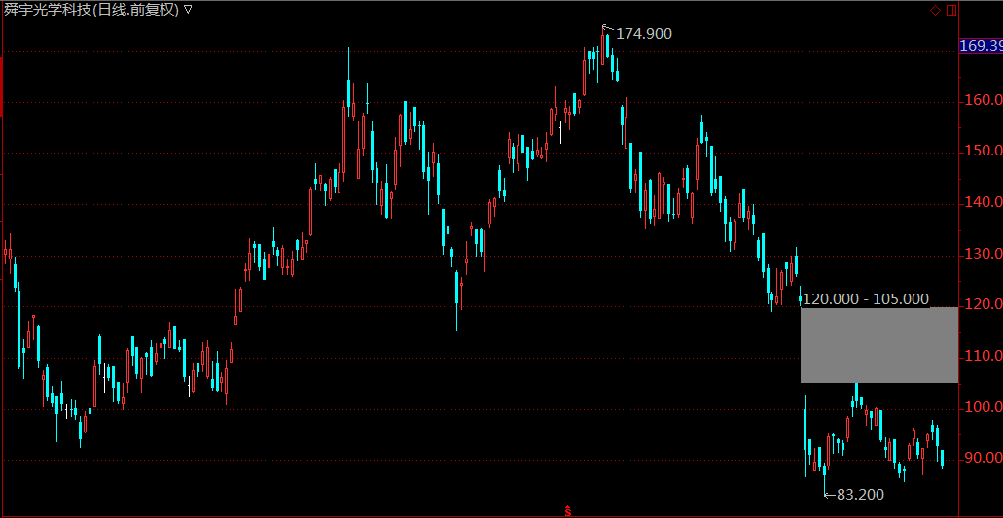The image size is (1003, 518).
Task: Click the red S marker on the time axis
Action: pos(567,510)
